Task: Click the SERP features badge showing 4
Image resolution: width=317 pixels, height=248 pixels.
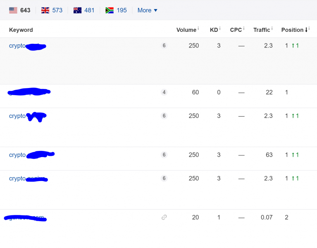Action: [164, 92]
